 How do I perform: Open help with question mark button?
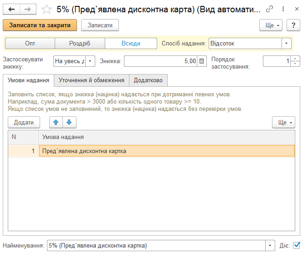click(x=293, y=25)
